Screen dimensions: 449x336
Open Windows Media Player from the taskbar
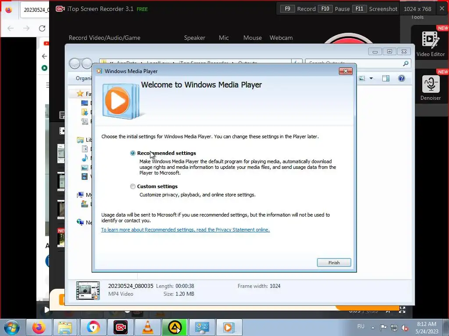tap(229, 327)
